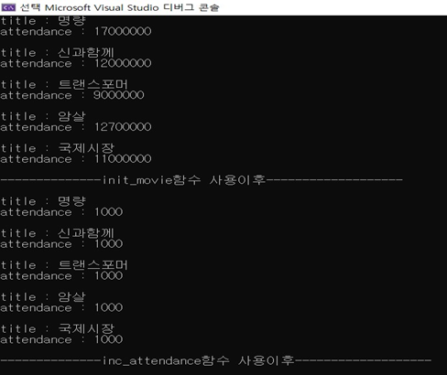This screenshot has height=375, width=447.
Task: Select 'attendance : 1000' under the post-init 암살 title
Action: click(61, 307)
